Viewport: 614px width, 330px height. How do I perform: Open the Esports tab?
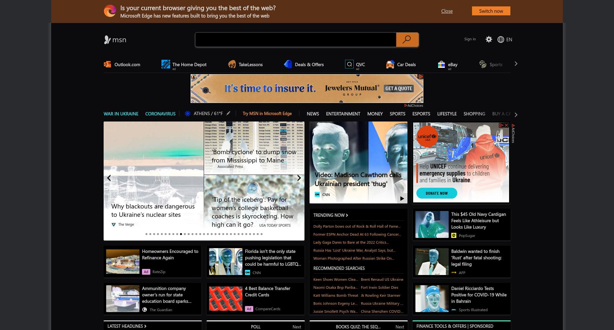421,114
